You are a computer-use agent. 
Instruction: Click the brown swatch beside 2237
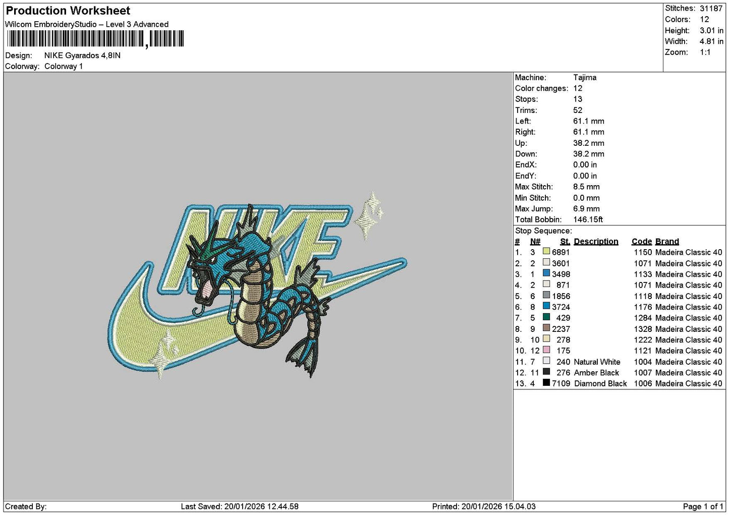tap(546, 328)
